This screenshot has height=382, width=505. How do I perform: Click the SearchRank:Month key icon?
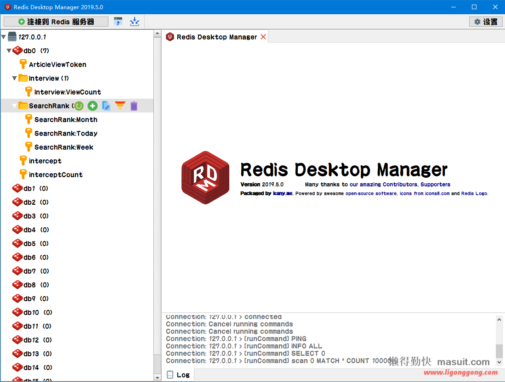click(x=28, y=119)
